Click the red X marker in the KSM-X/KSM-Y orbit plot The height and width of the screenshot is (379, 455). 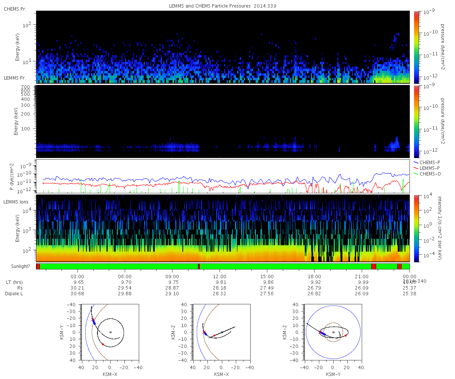93,319
